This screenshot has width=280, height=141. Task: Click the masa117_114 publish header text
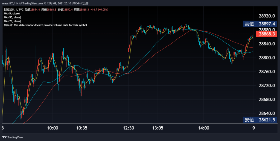(45, 3)
